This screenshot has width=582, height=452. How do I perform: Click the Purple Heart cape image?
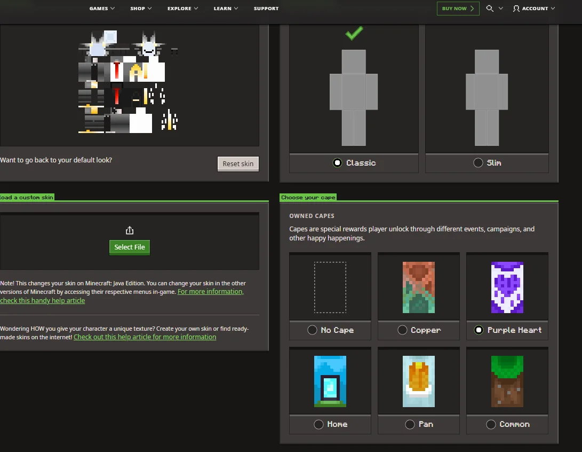(507, 287)
